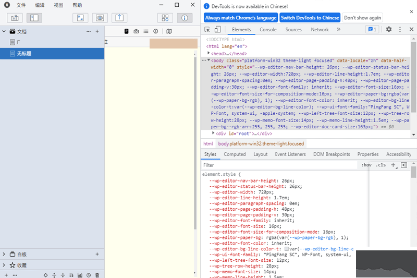Click Switch DevTools to Chinese button
417x278 pixels.
tap(310, 18)
